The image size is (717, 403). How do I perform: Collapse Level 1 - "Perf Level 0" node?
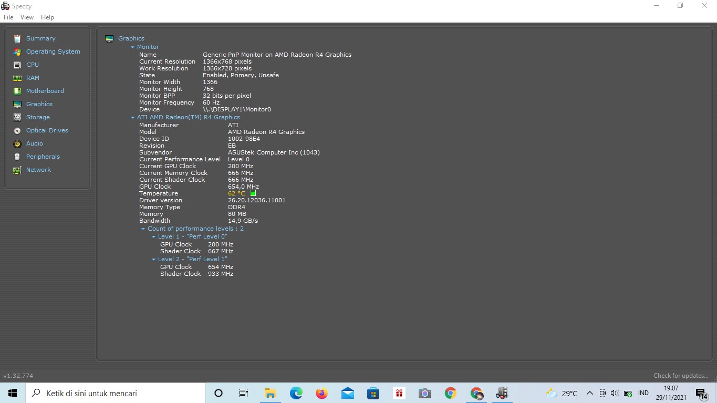[154, 236]
